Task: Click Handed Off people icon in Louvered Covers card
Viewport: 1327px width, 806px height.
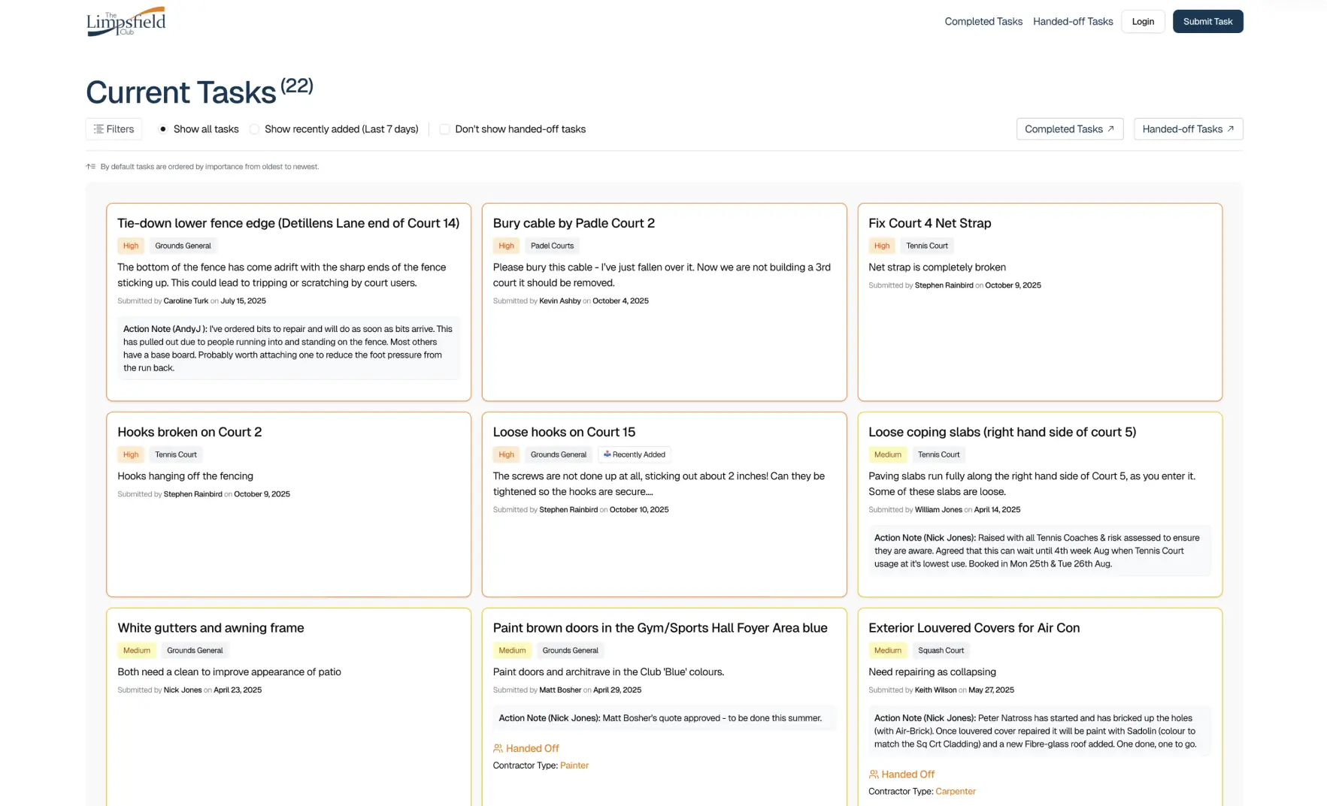Action: [x=873, y=774]
